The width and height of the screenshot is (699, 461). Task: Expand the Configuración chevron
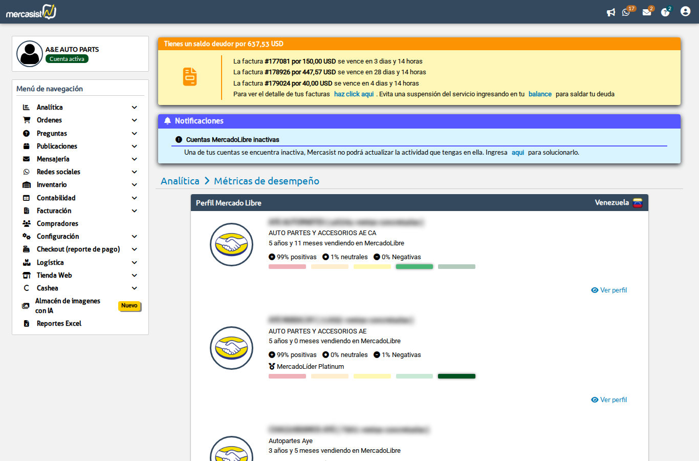(135, 237)
